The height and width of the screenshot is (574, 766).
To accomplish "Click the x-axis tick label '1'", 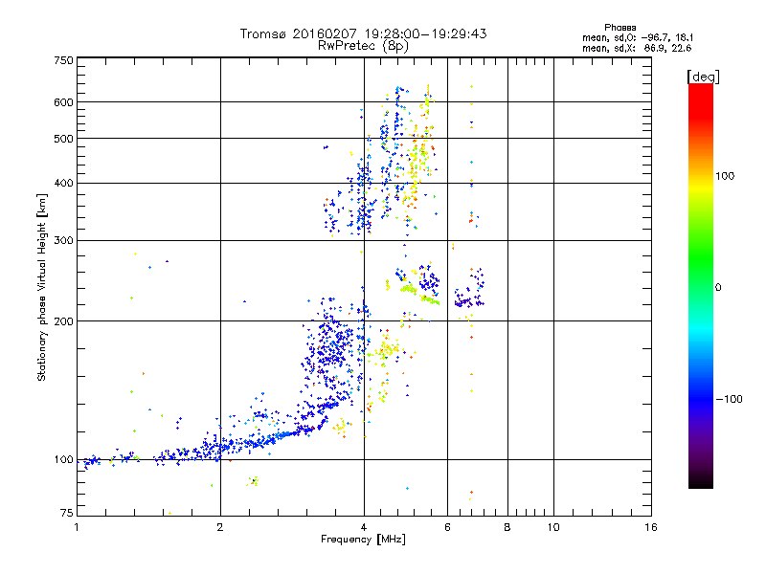I will 77,527.
